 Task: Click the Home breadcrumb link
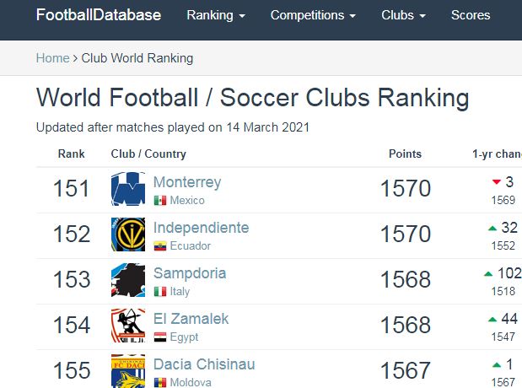52,58
